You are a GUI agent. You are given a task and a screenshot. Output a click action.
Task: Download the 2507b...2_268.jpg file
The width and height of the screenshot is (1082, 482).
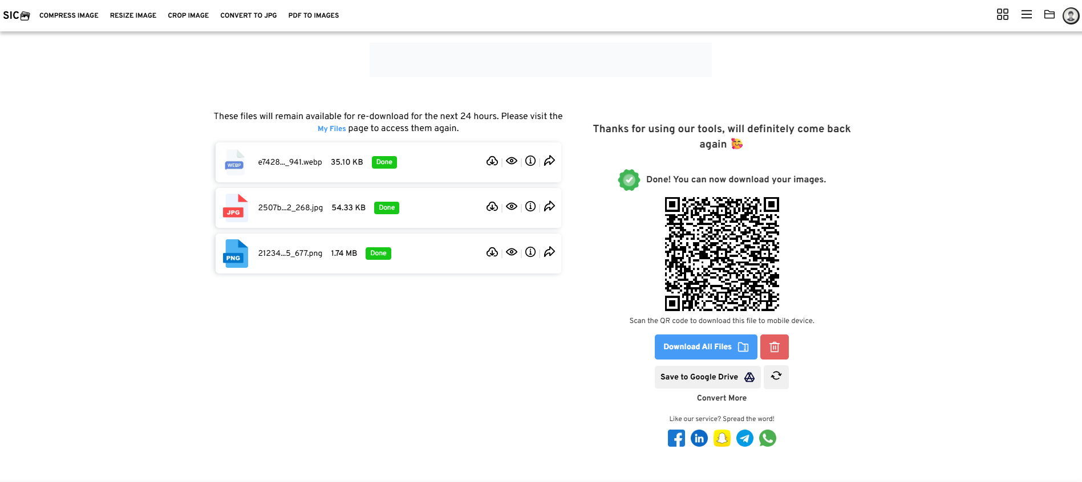click(492, 207)
